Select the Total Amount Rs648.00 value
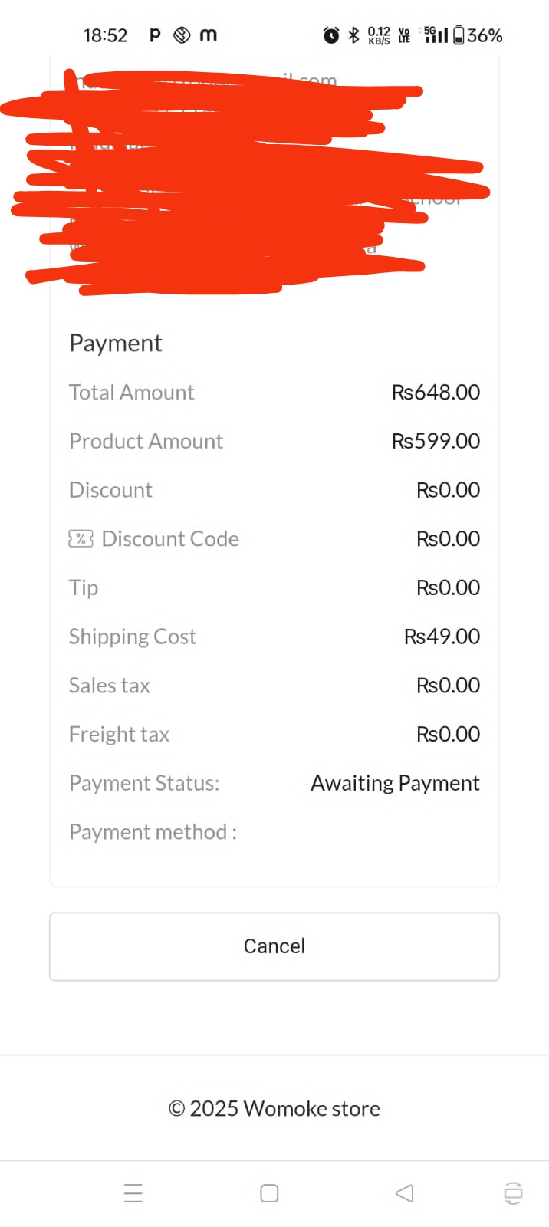 point(436,393)
